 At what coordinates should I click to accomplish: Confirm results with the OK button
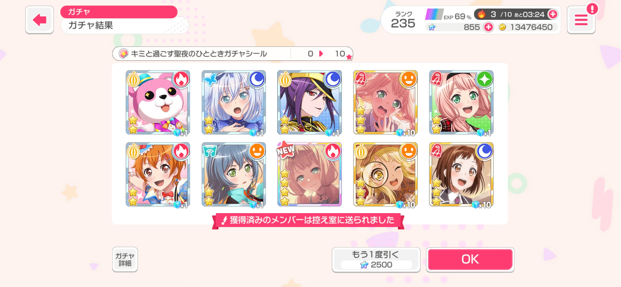coord(470,260)
